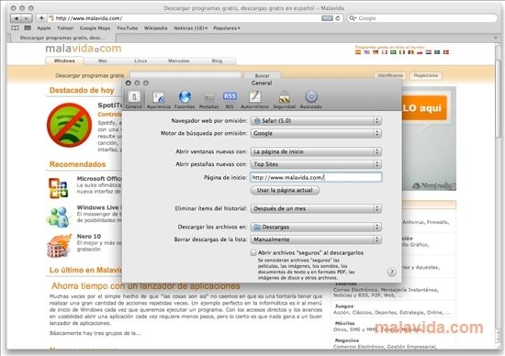Open the Autorrelleno preferences pane
The width and height of the screenshot is (505, 356).
click(x=254, y=100)
